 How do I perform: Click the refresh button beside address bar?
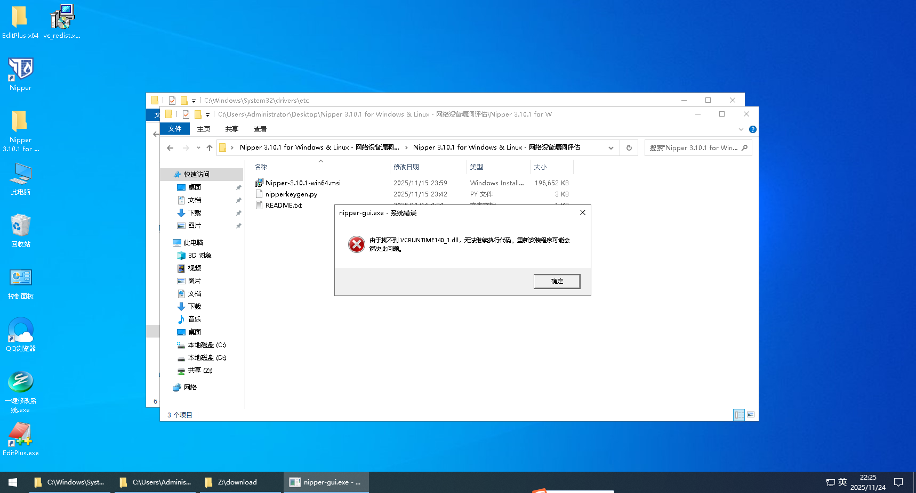629,148
